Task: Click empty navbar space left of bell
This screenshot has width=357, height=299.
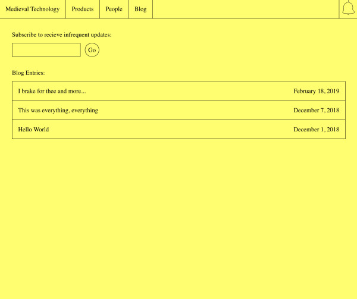Action: click(244, 9)
